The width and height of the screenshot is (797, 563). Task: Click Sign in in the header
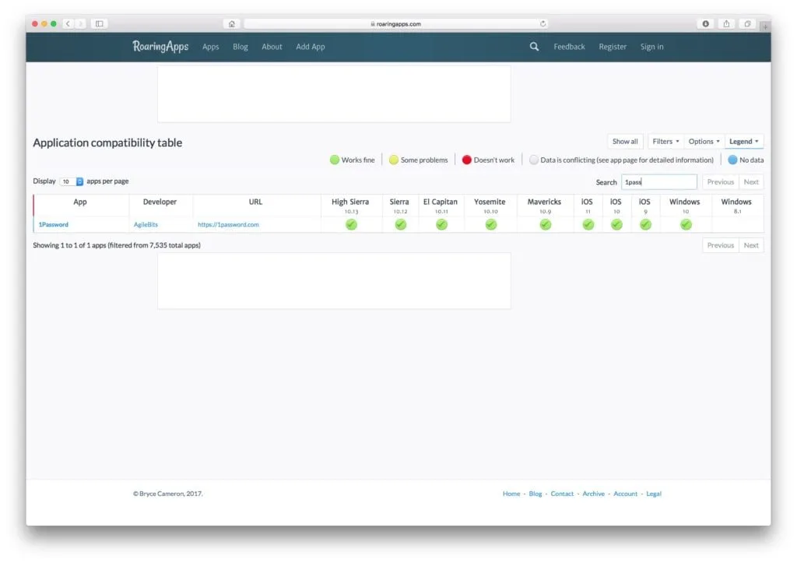[651, 47]
